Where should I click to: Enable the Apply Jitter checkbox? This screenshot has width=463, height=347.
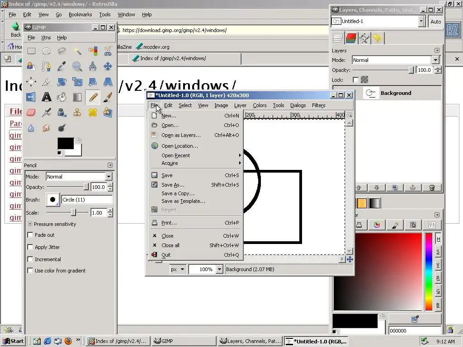[x=30, y=247]
